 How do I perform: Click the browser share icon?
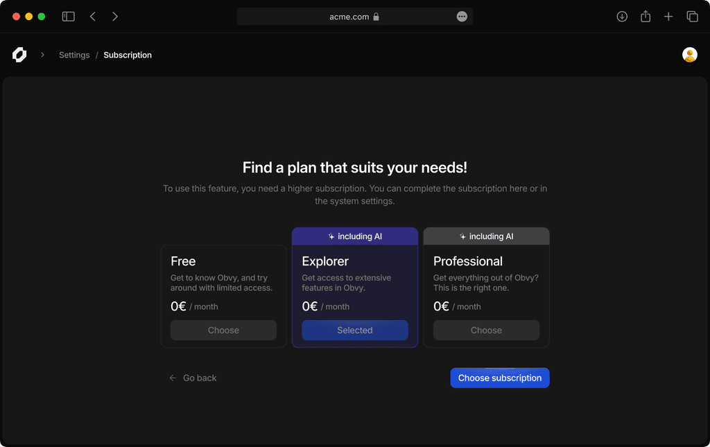646,17
